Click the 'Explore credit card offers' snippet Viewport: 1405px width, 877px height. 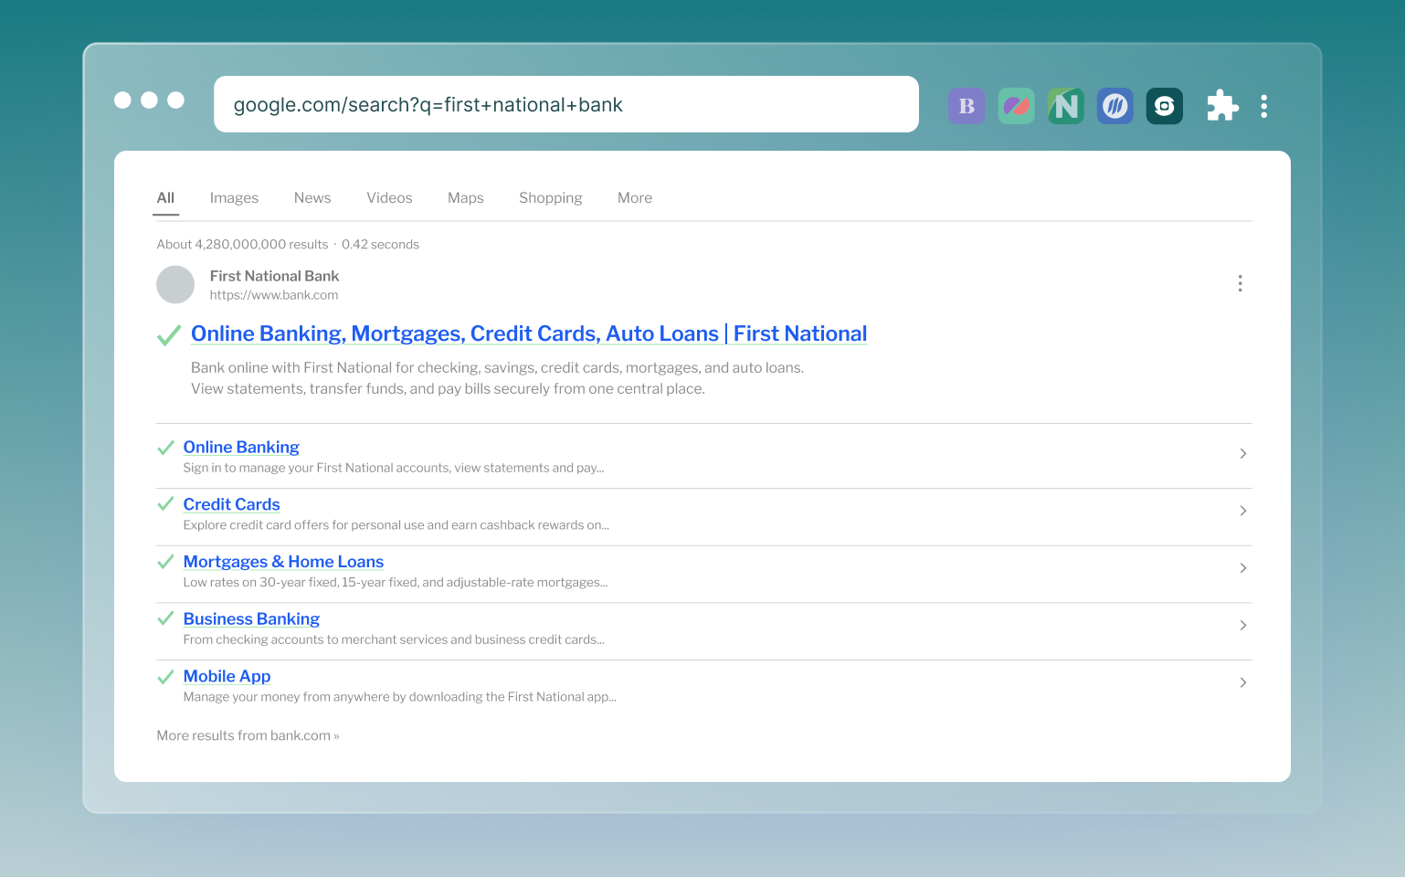396,525
